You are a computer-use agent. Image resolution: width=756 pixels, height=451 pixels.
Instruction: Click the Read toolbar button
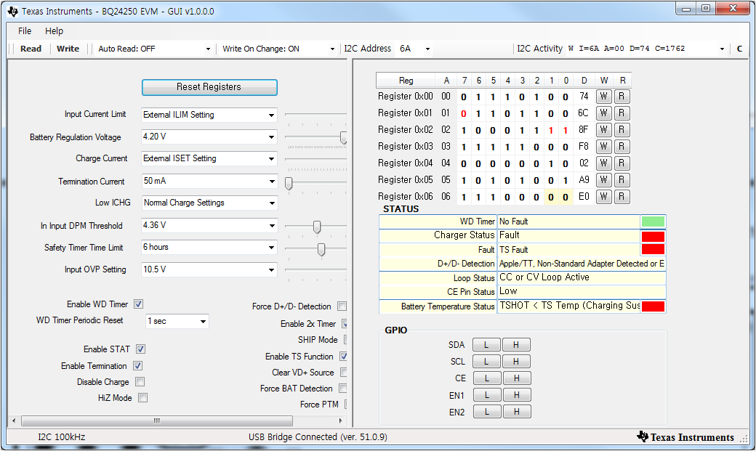(x=31, y=49)
